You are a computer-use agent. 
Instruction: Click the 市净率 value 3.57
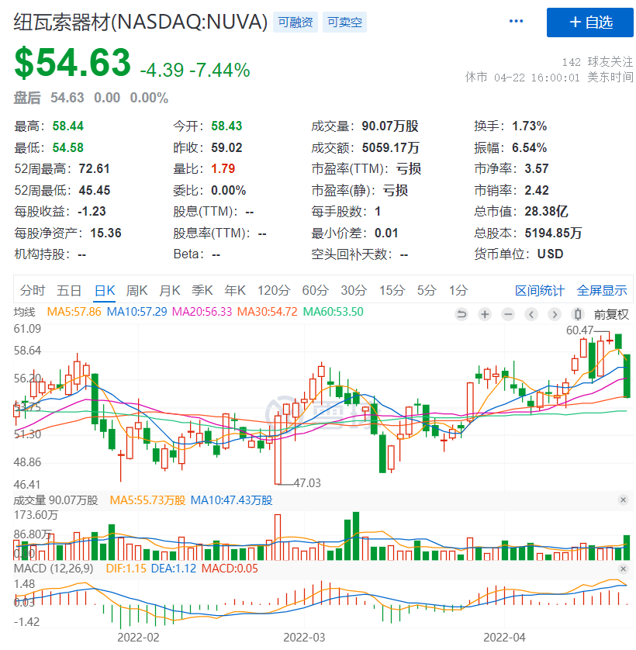pos(537,169)
